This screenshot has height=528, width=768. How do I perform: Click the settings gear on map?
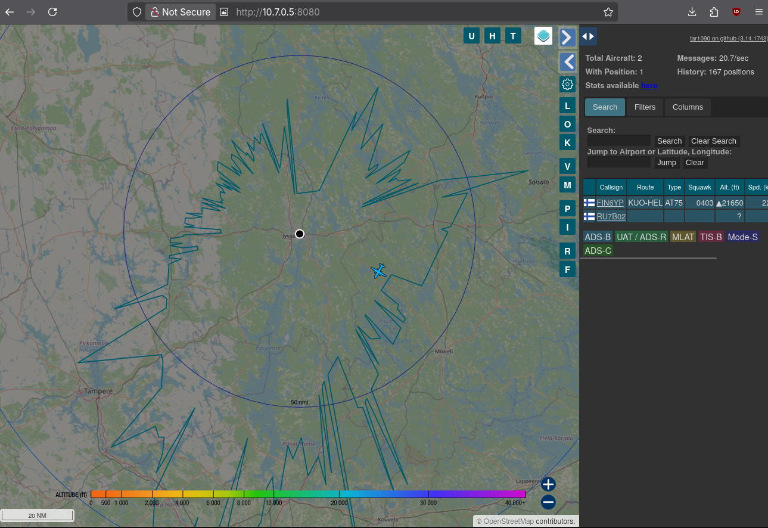[x=567, y=84]
